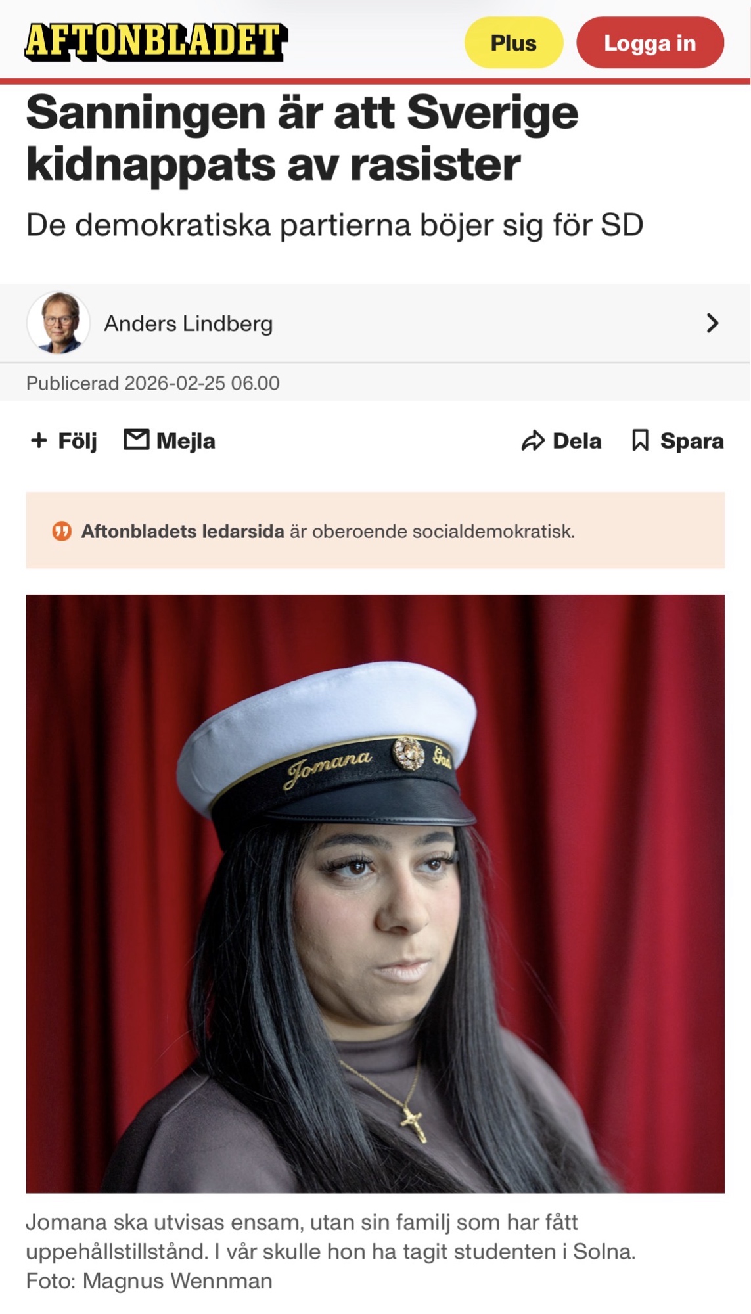Tap the ledarsida info banner

coord(375,530)
